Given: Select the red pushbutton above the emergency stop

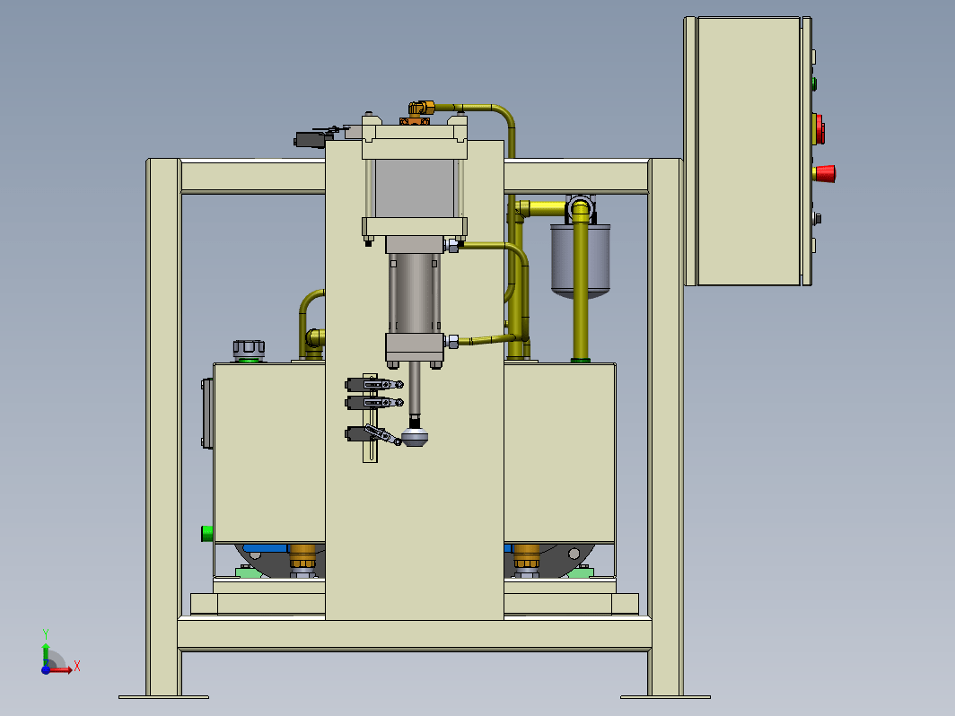Looking at the screenshot, I should click(x=819, y=130).
